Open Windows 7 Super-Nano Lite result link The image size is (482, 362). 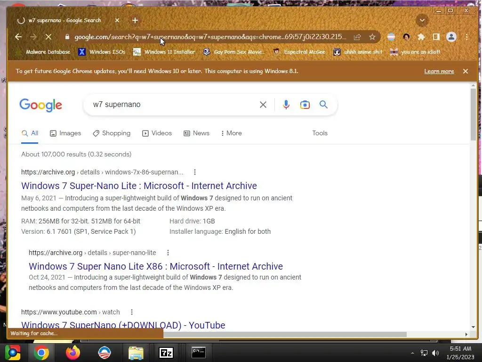pyautogui.click(x=139, y=186)
